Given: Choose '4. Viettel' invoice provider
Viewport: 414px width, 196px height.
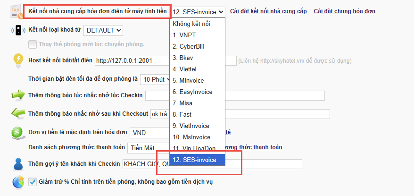Looking at the screenshot, I should [x=185, y=69].
